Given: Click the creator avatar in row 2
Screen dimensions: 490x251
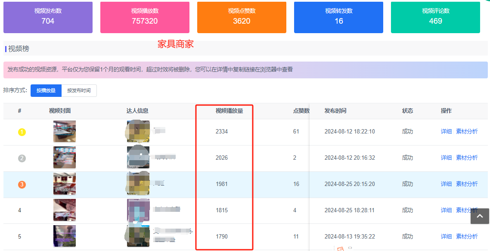Looking at the screenshot, I should coord(138,157).
